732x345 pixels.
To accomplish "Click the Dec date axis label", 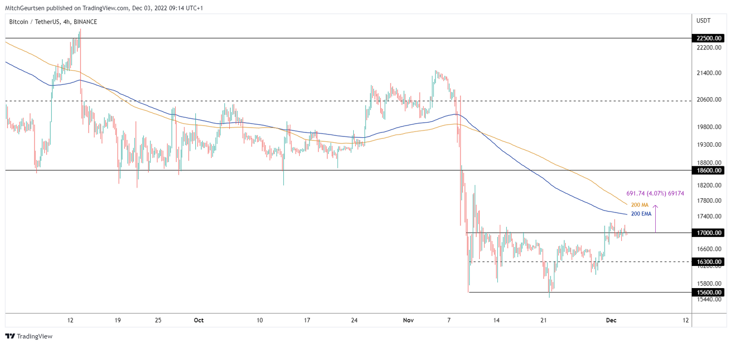I will (x=611, y=320).
